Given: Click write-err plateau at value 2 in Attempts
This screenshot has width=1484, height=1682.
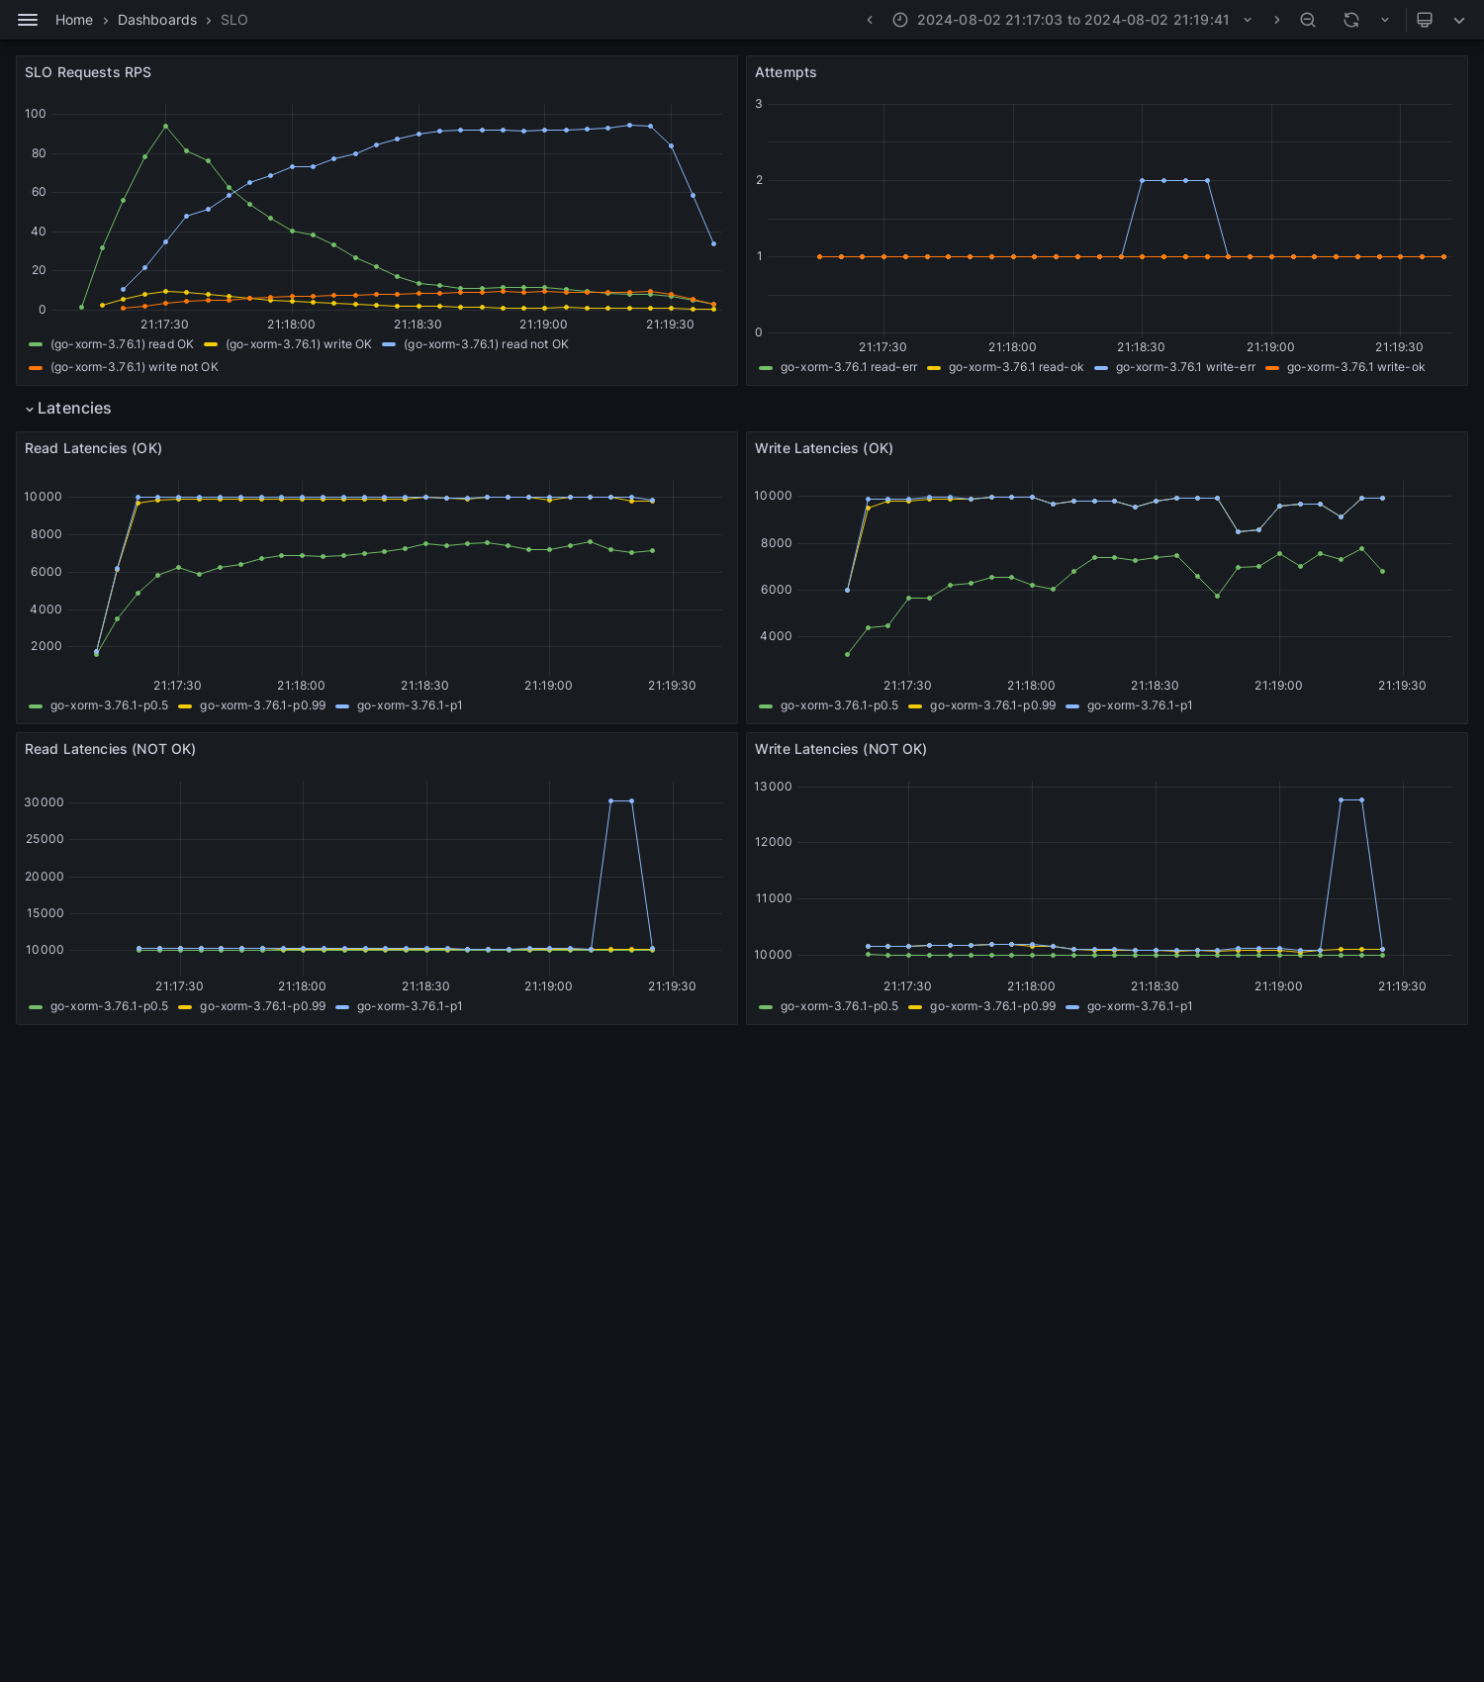Looking at the screenshot, I should [1174, 180].
